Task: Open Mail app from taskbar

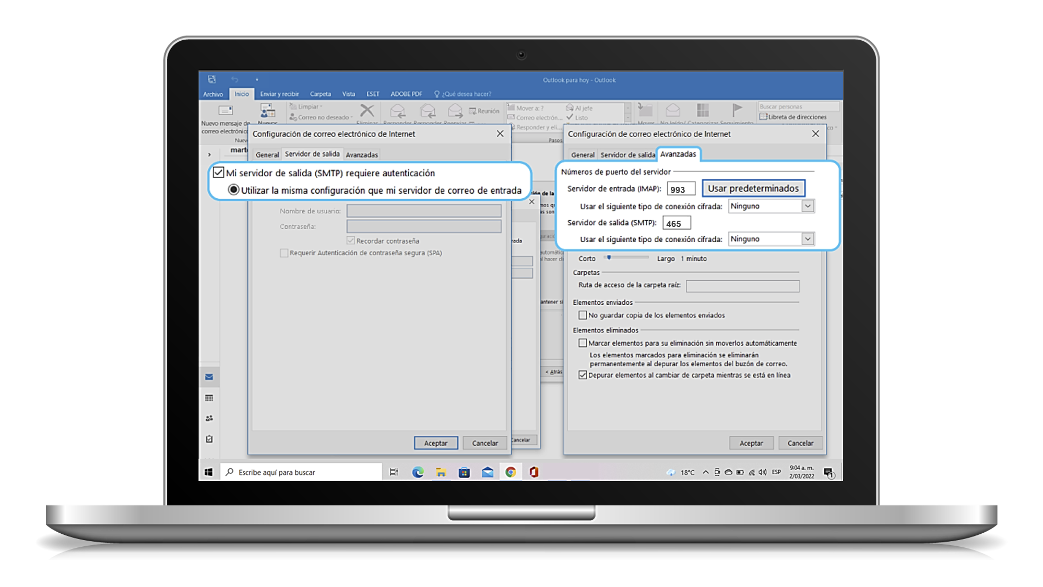Action: [488, 472]
